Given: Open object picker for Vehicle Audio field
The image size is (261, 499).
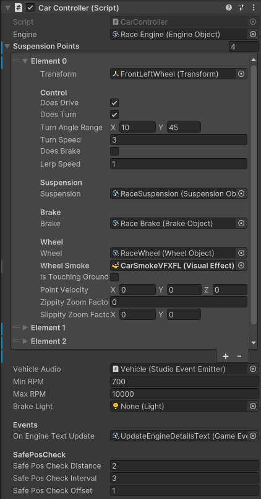Looking at the screenshot, I should pyautogui.click(x=253, y=369).
